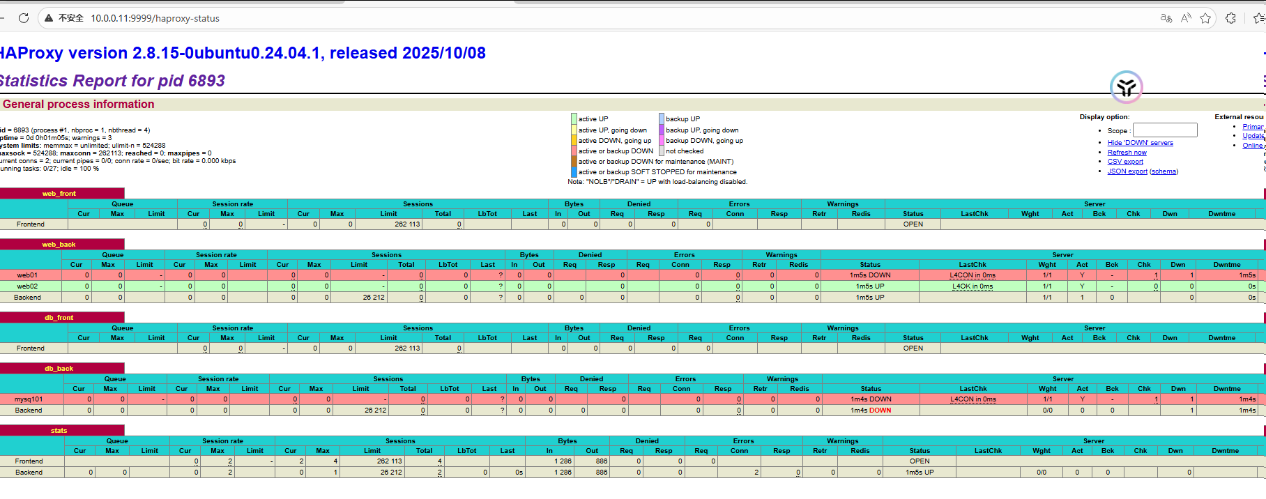Select the web01 server name
This screenshot has height=499, width=1266.
point(27,275)
